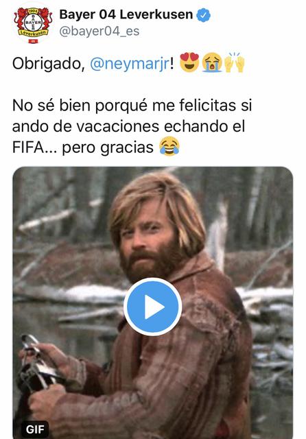Select the line 'No sé bien porqué me felicitas si'
Image resolution: width=306 pixels, height=439 pixels.
132,106
